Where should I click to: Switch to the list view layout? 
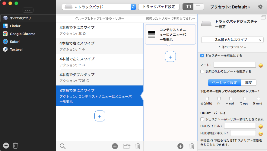(x=199, y=7)
